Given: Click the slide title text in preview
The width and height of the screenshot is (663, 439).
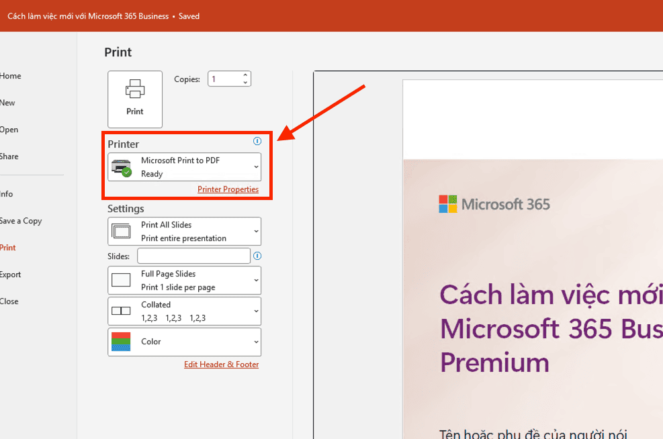Looking at the screenshot, I should [x=551, y=329].
